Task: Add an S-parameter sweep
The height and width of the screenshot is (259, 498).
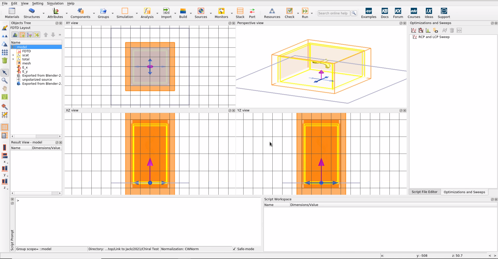Action: click(x=435, y=30)
